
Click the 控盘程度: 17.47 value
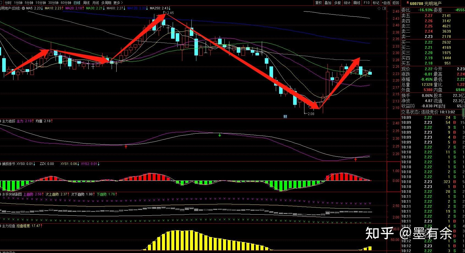click(x=29, y=226)
